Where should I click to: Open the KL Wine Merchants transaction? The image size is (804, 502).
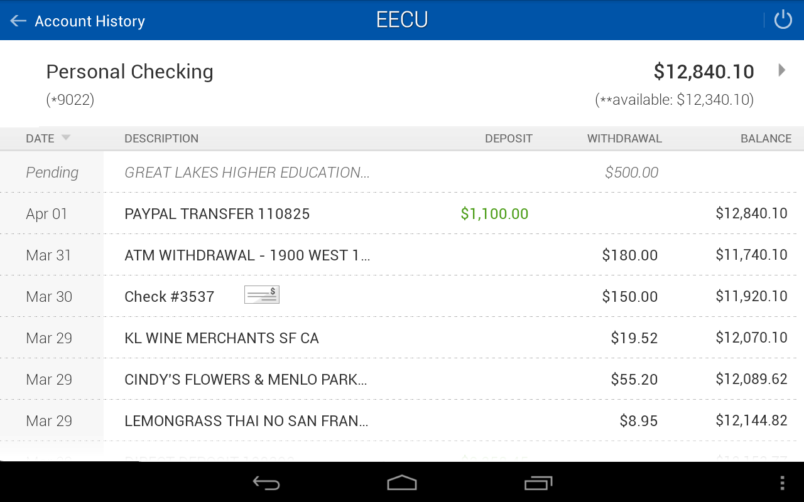click(x=222, y=338)
